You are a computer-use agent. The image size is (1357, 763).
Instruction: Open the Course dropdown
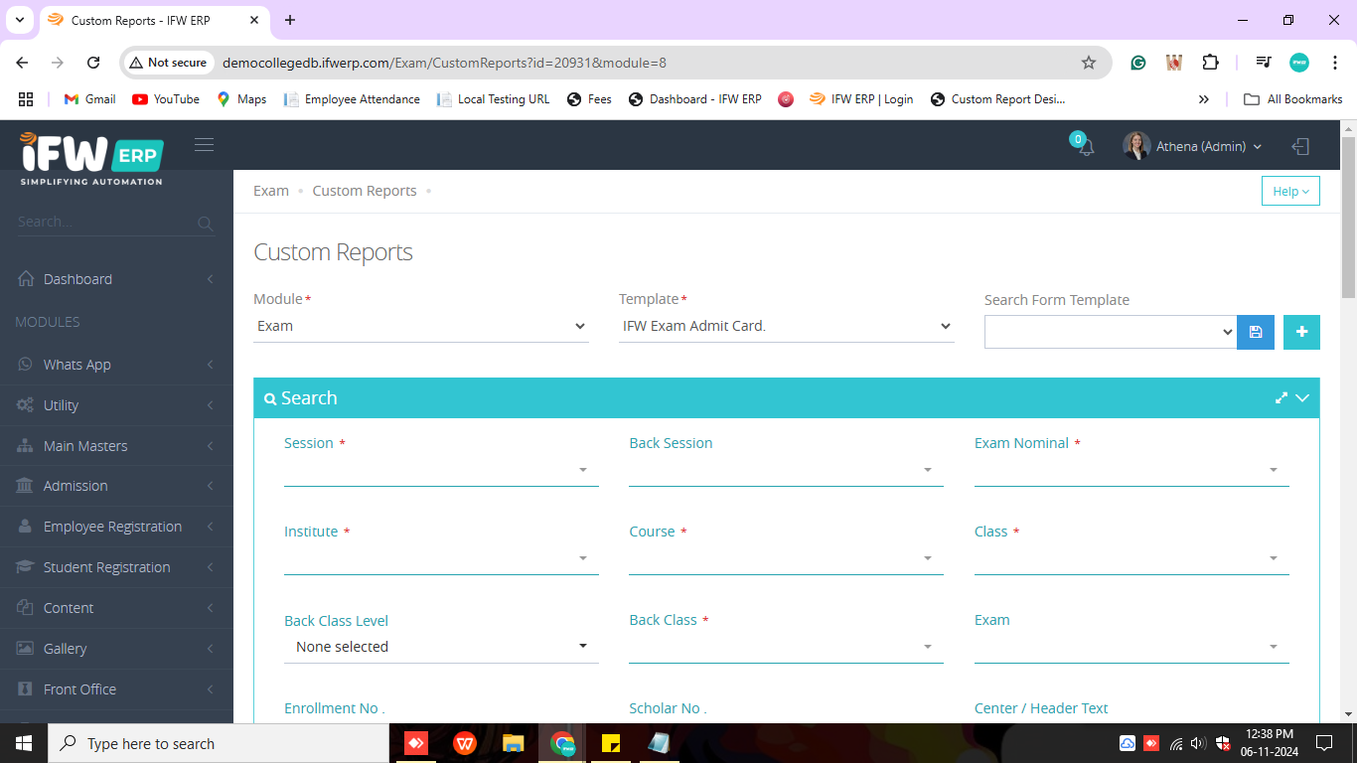click(x=786, y=558)
